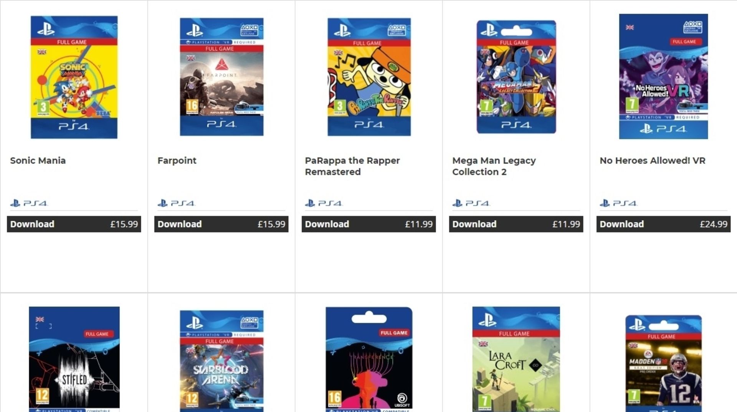Screen dimensions: 737x412
Task: Click the PS4 platform logo under Farpoint
Action: (176, 203)
